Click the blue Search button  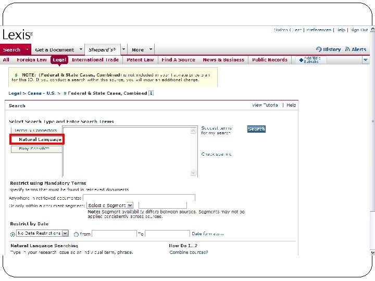(x=256, y=129)
